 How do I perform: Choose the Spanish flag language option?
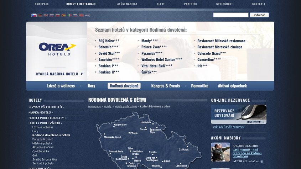(63, 15)
